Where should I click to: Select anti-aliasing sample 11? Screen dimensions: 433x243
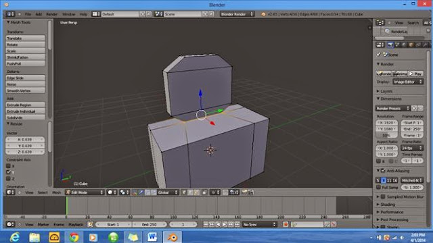point(389,180)
